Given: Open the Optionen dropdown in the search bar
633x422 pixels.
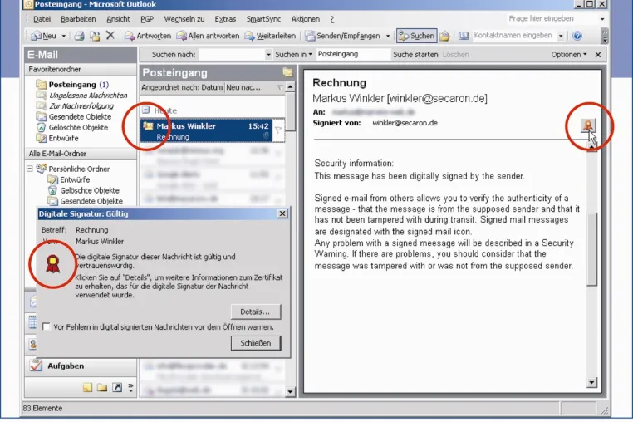Looking at the screenshot, I should 569,55.
